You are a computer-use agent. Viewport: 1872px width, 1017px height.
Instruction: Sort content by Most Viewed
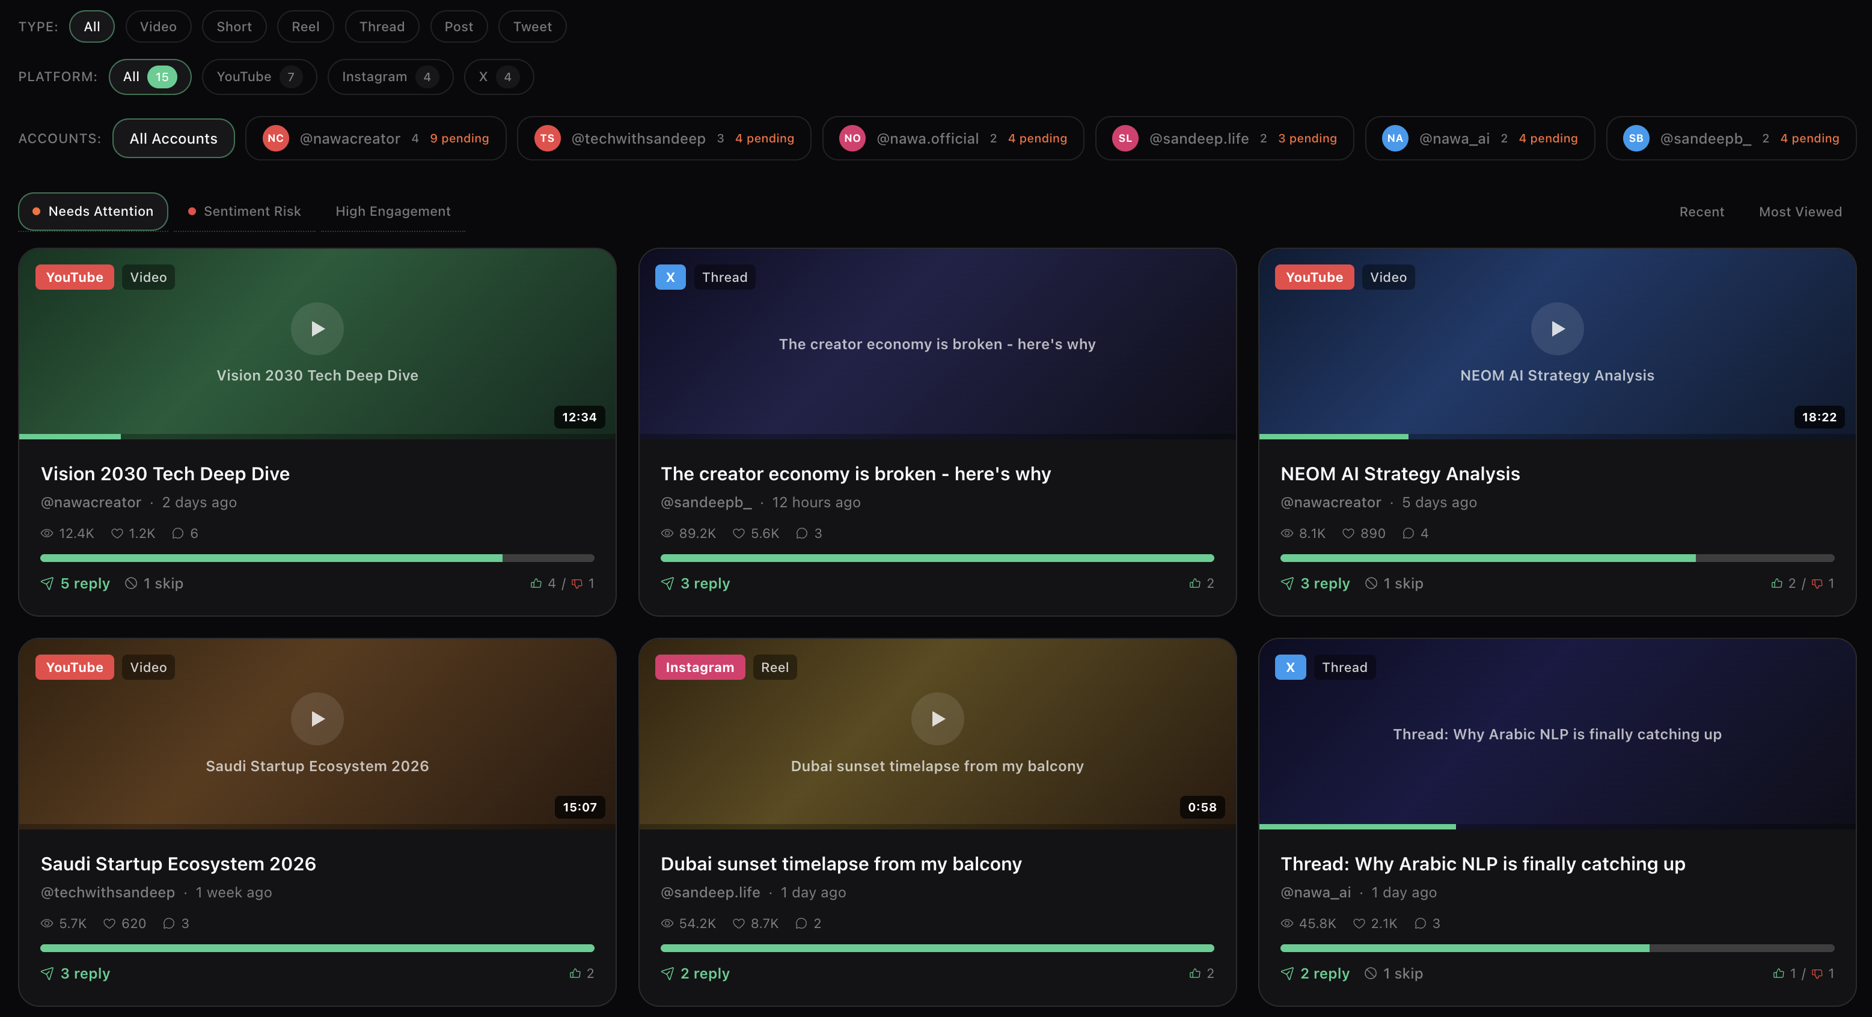[1800, 212]
